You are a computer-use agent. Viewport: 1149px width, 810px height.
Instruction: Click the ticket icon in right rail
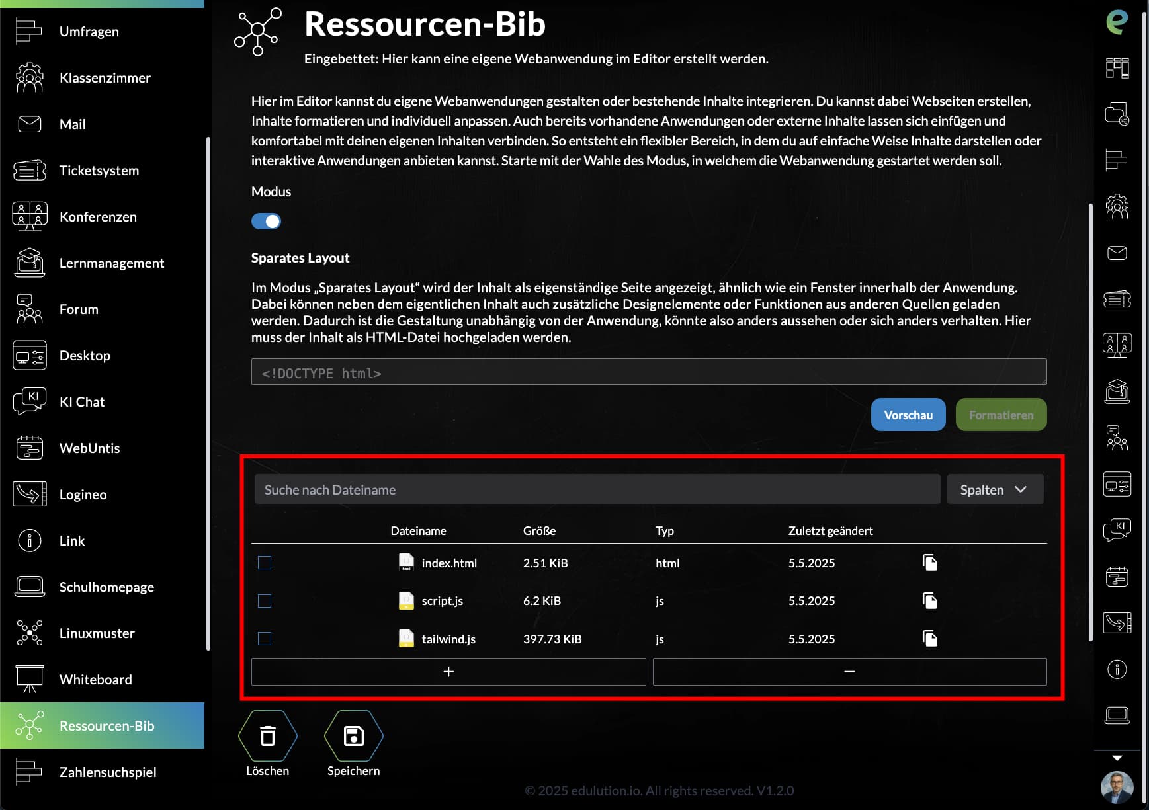pyautogui.click(x=1117, y=299)
